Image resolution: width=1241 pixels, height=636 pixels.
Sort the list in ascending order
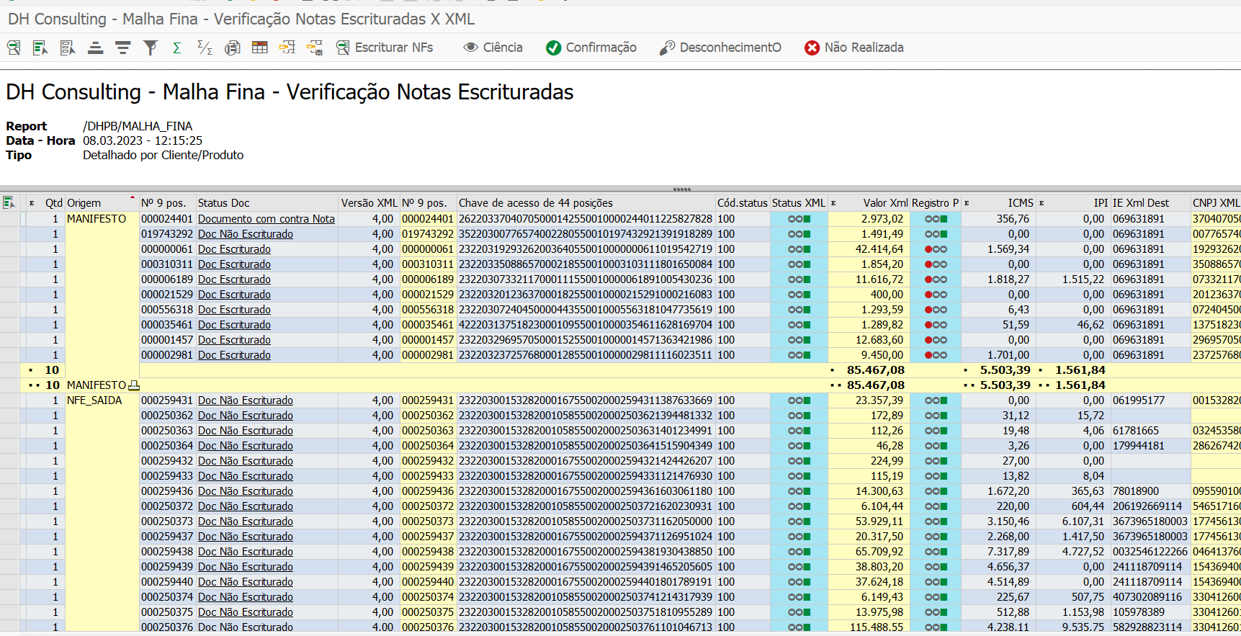tap(95, 48)
